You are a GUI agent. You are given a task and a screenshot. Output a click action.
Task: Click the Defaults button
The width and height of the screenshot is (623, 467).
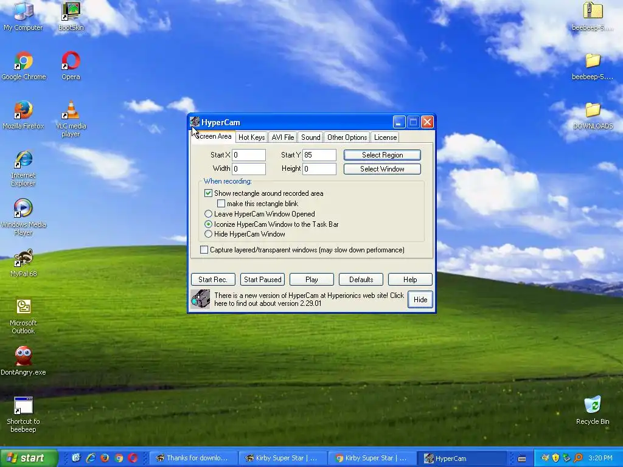pyautogui.click(x=361, y=280)
